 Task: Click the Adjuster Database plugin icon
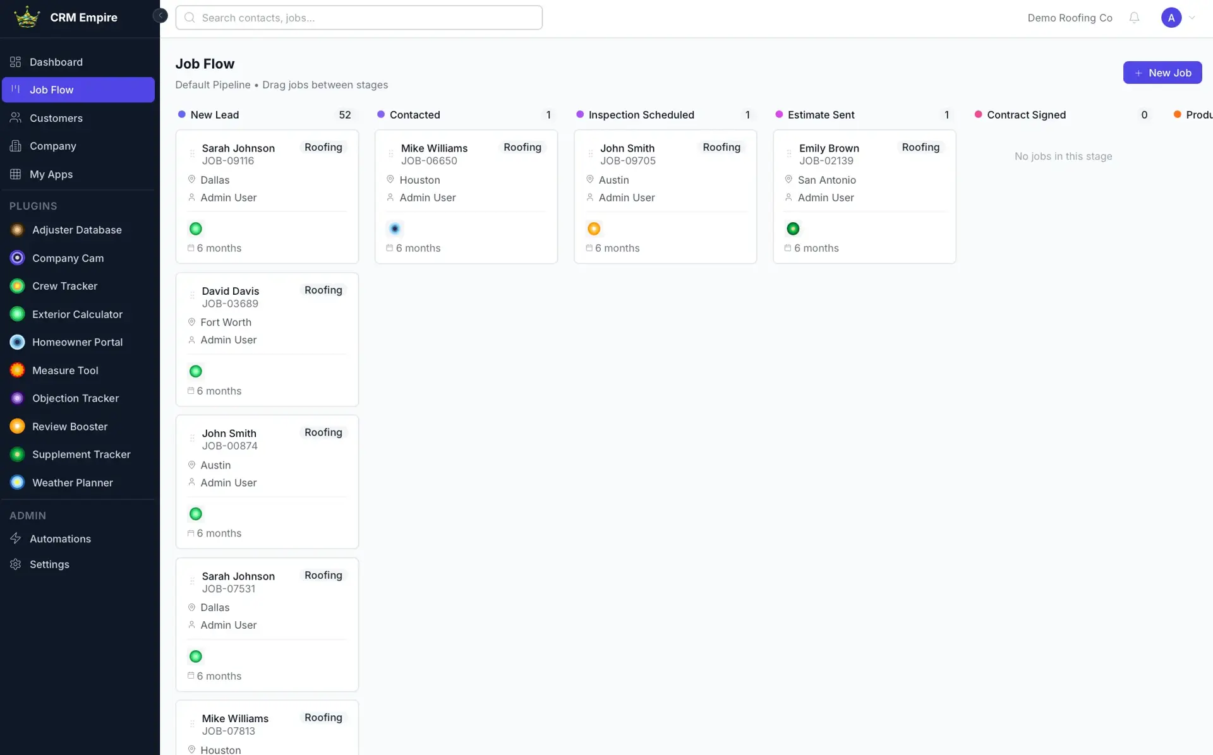(x=18, y=230)
